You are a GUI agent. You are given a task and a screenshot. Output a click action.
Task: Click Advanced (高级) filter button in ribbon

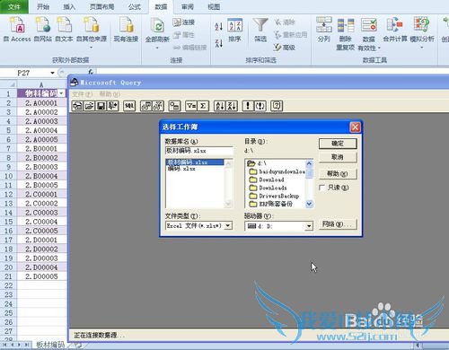click(285, 48)
